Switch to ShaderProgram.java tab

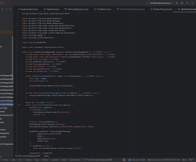pyautogui.click(x=161, y=9)
